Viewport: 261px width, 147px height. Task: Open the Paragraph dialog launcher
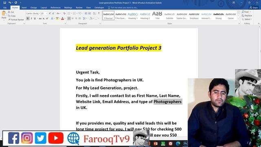pos(100,24)
